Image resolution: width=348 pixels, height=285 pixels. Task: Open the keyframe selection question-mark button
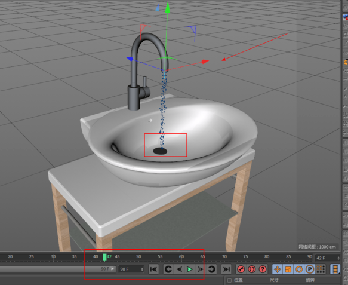pos(263,269)
